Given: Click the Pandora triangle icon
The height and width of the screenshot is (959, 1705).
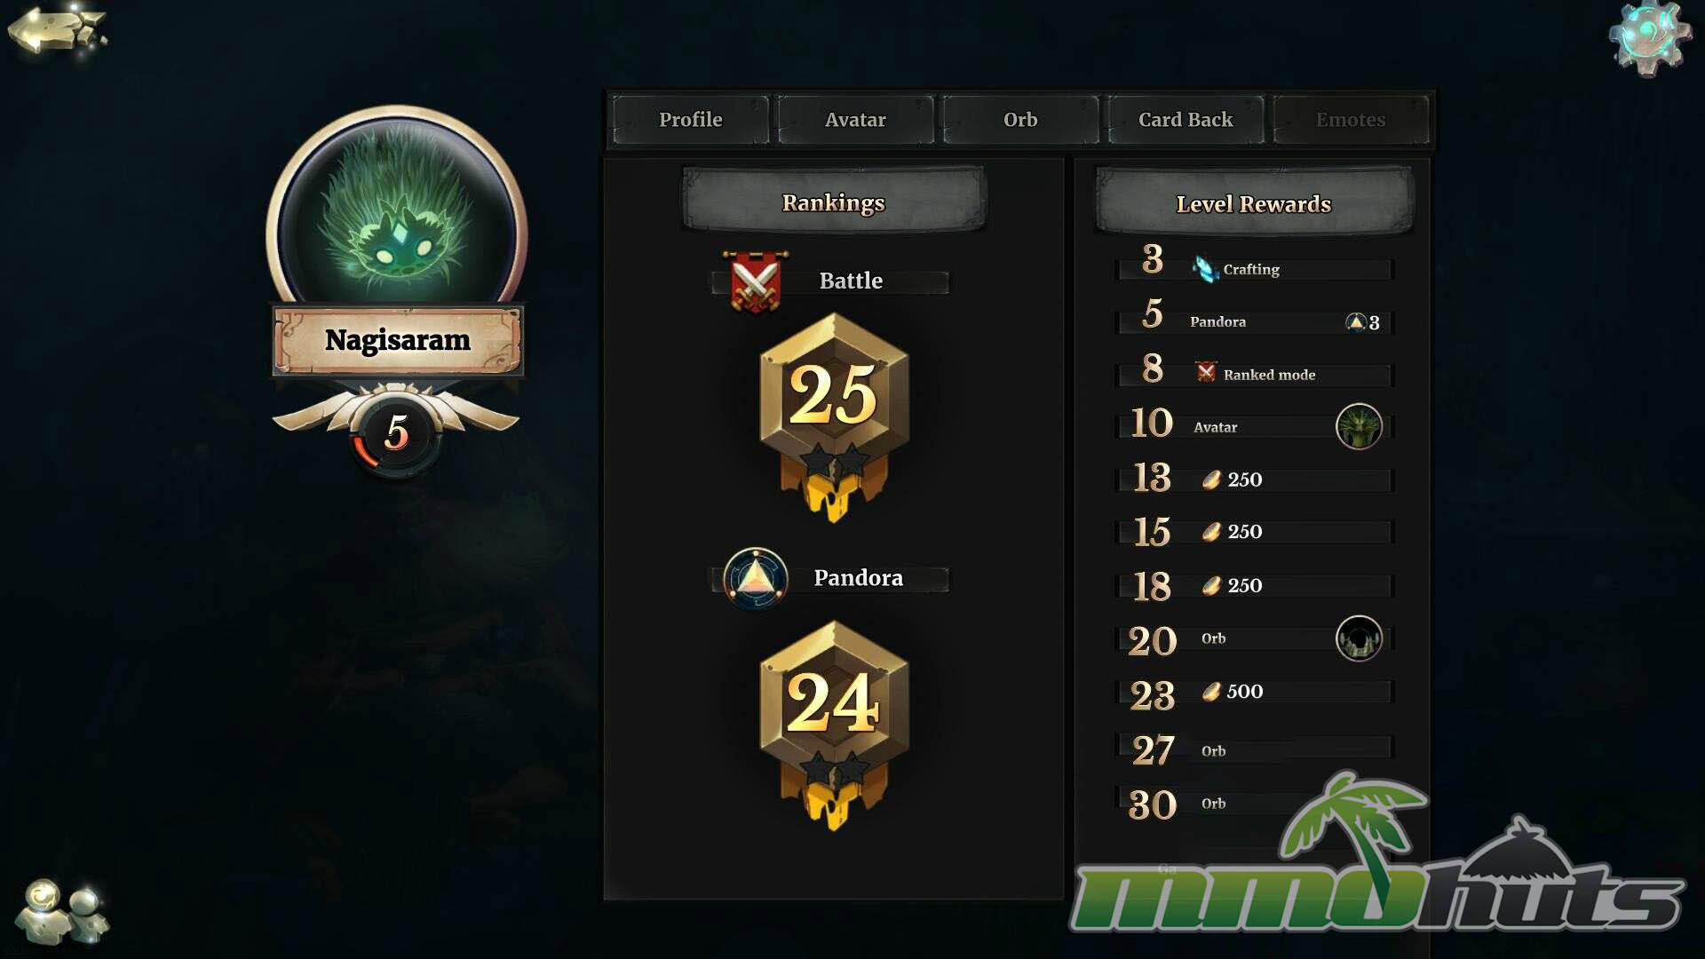Looking at the screenshot, I should (x=756, y=578).
